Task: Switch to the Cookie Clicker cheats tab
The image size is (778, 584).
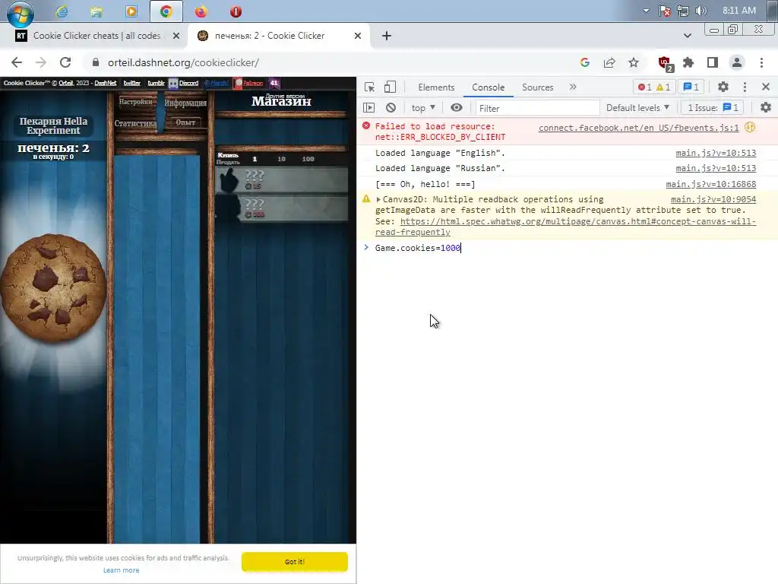Action: [96, 36]
